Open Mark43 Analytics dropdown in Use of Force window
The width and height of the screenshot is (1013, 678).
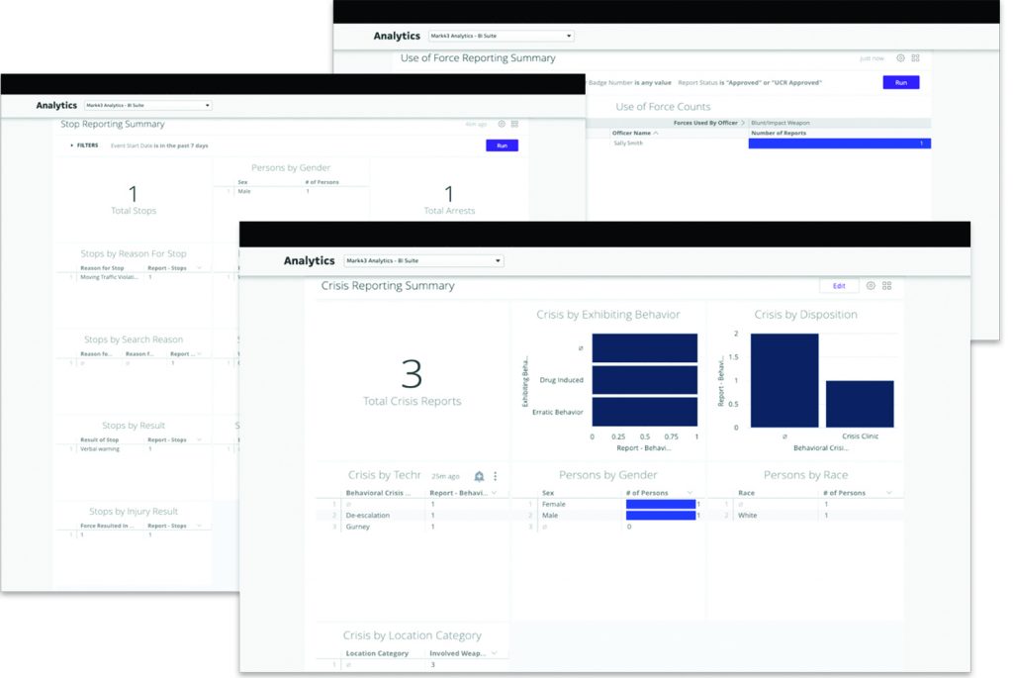pyautogui.click(x=501, y=37)
